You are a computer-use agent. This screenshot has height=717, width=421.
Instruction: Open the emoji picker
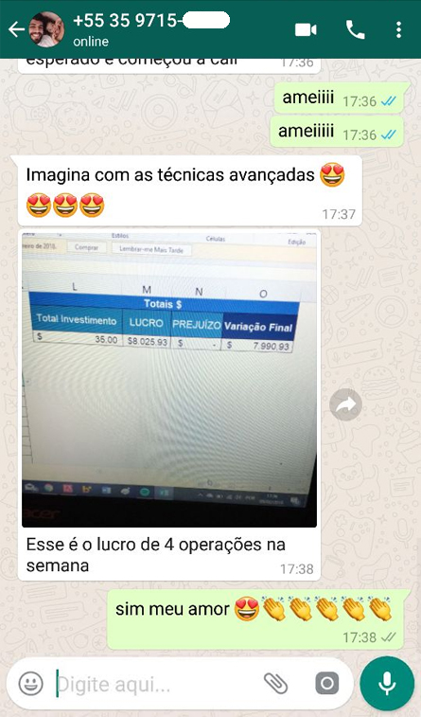(31, 684)
